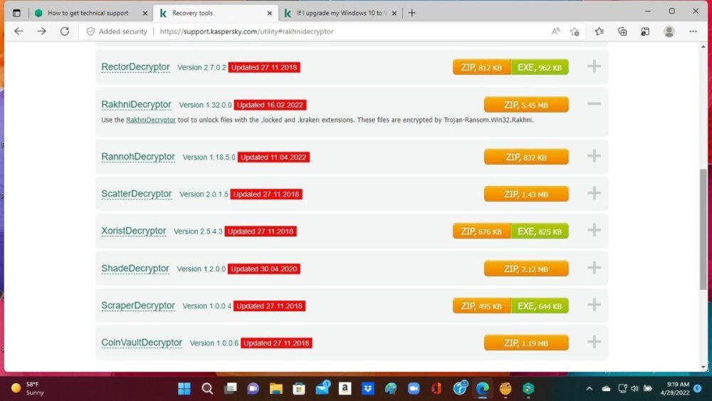Open the Added security shield info
The height and width of the screenshot is (401, 712).
click(x=117, y=31)
